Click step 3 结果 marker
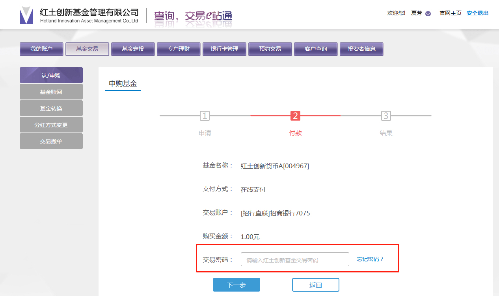This screenshot has width=499, height=296. 386,116
